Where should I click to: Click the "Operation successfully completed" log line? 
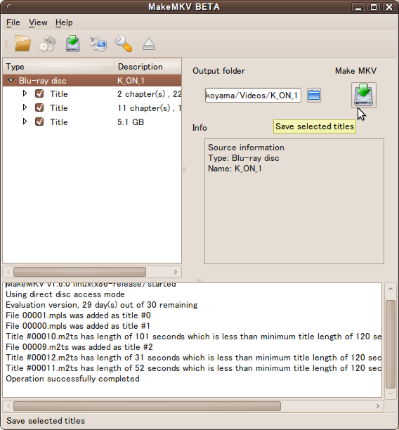(x=72, y=379)
